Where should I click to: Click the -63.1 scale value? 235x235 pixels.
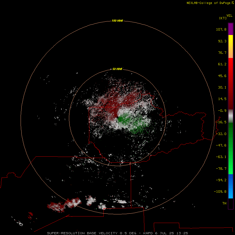click(x=221, y=157)
